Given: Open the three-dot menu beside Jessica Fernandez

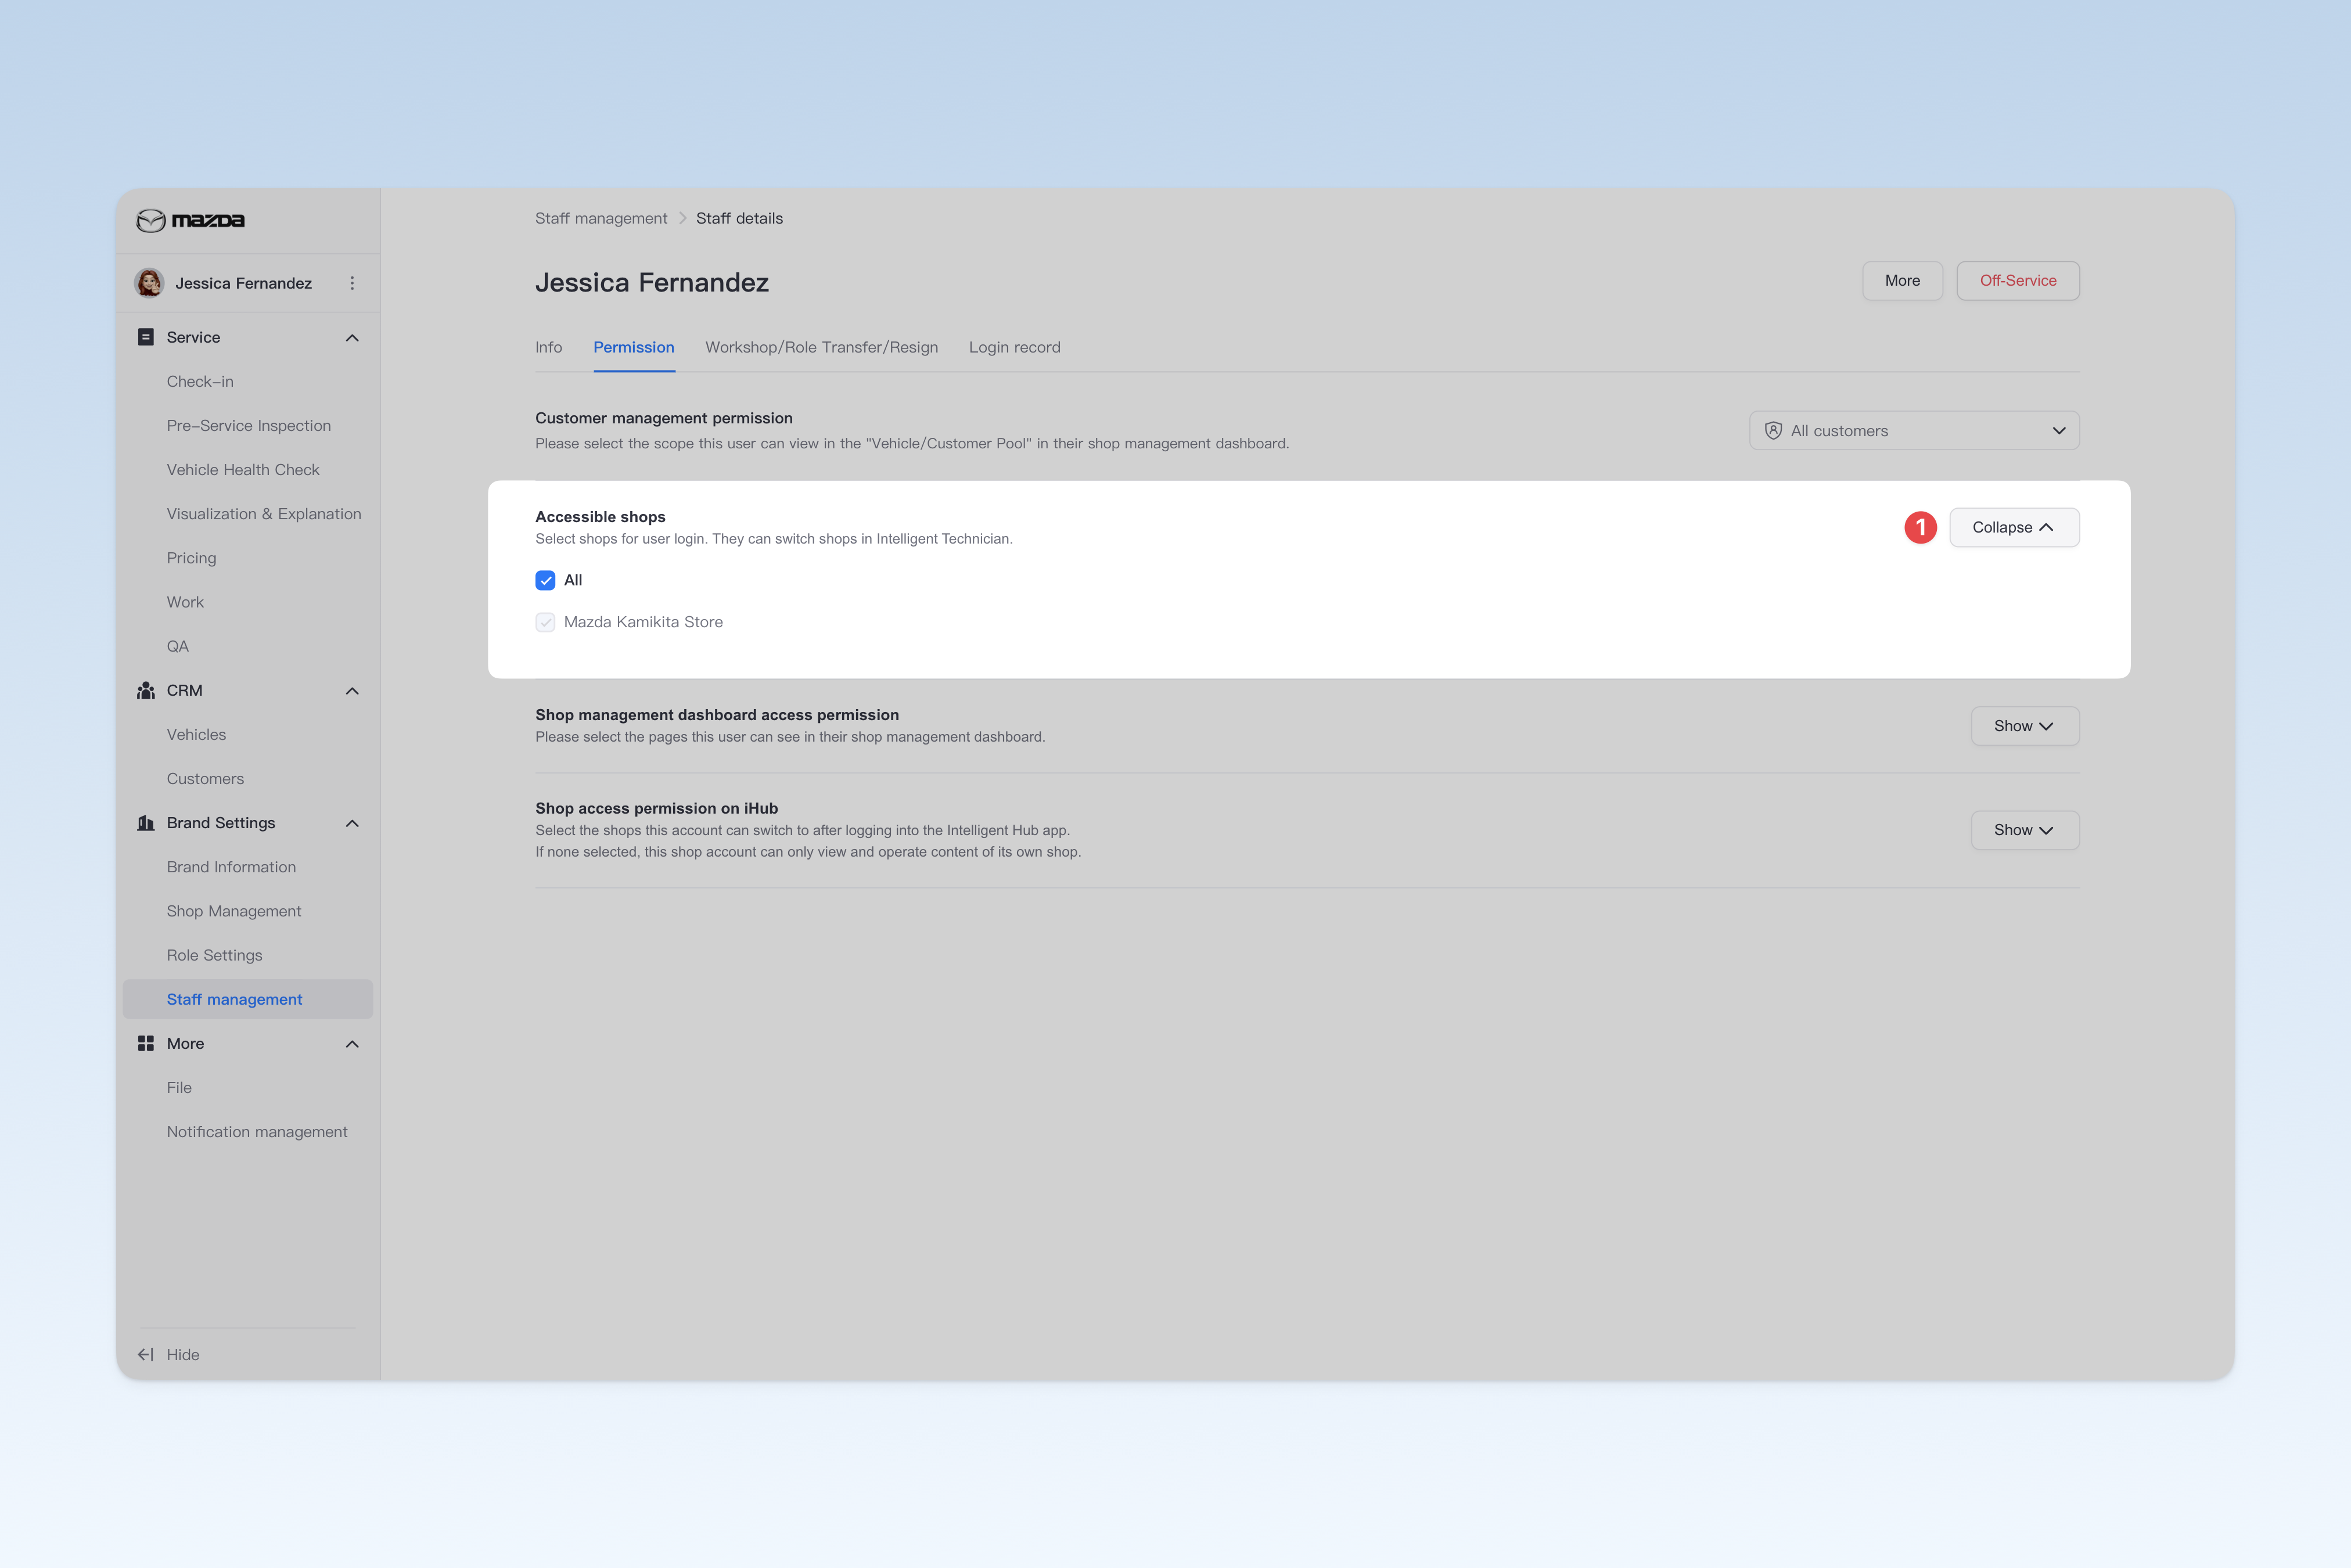Looking at the screenshot, I should pos(352,283).
